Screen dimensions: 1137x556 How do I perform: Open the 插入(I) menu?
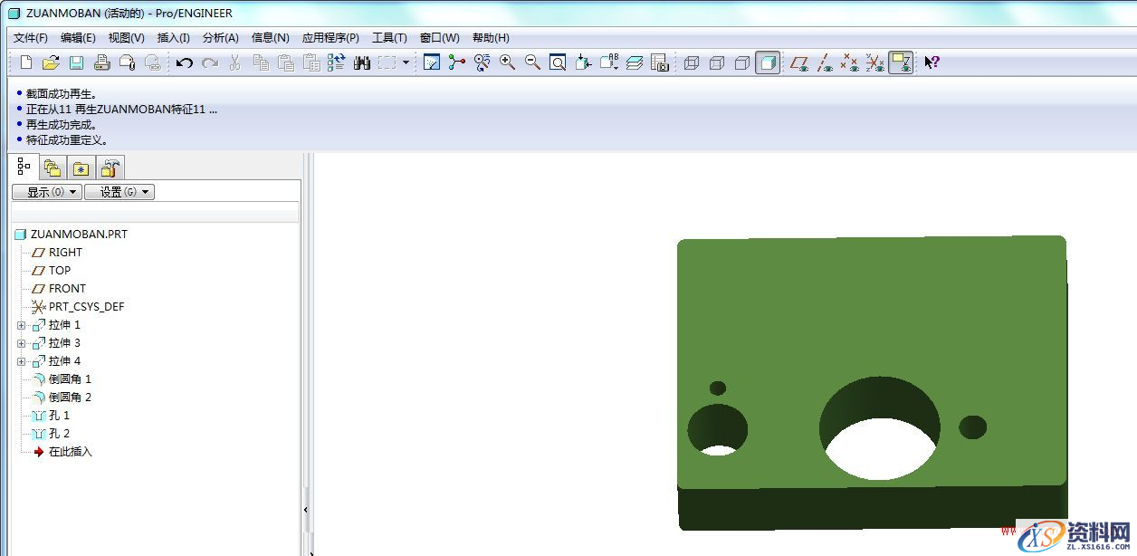173,38
